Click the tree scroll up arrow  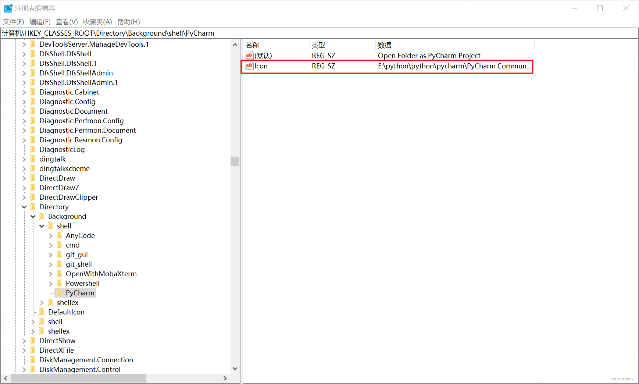(x=235, y=45)
